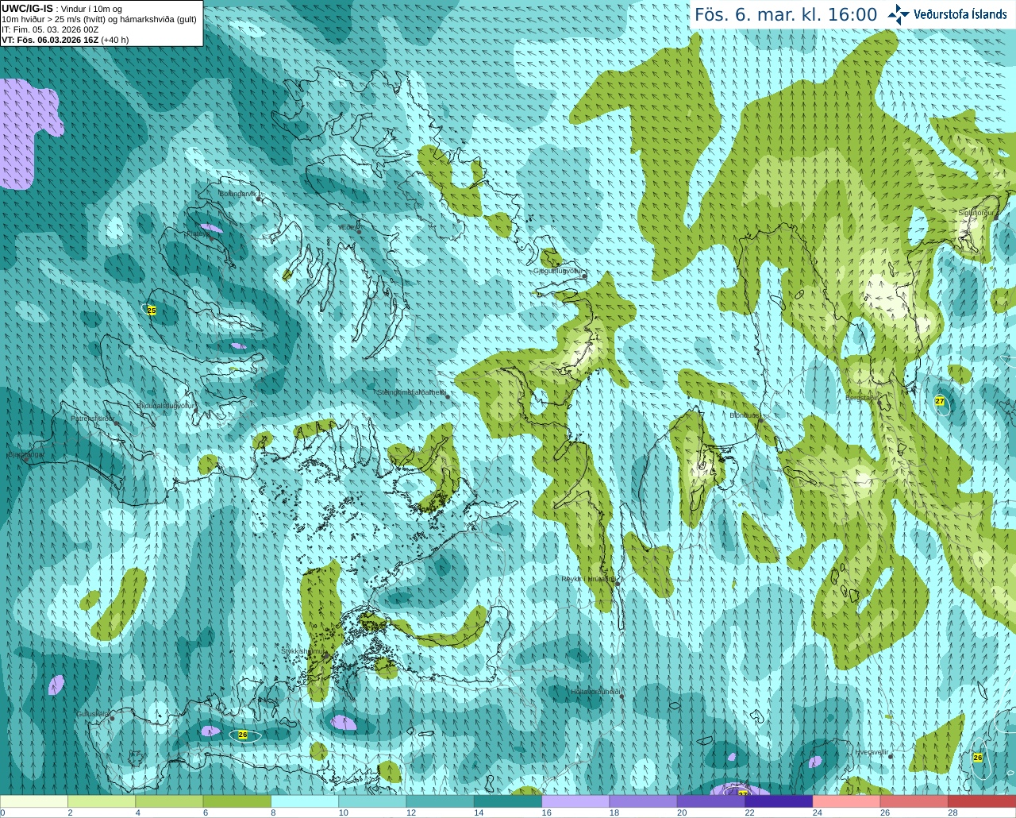Viewport: 1016px width, 818px height.
Task: Click the date heading Fös. 6. mar. kl. 16:00
Action: pyautogui.click(x=786, y=15)
